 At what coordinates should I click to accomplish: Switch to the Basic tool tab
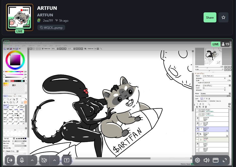[5, 96]
